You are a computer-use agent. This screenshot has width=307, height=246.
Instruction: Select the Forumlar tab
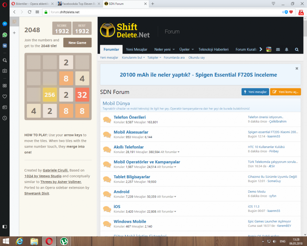(111, 50)
